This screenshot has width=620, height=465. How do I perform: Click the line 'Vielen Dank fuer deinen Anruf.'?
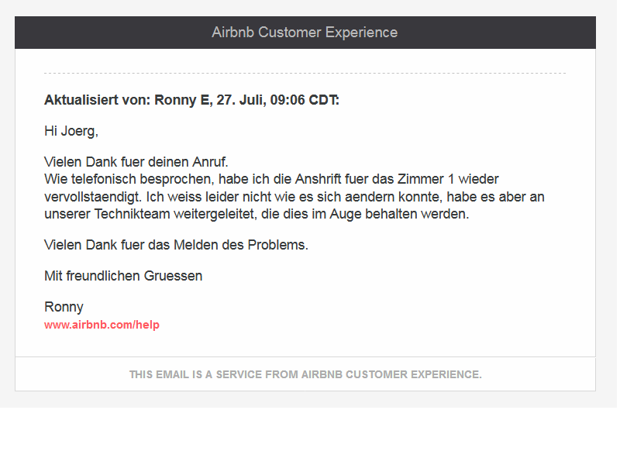(x=136, y=162)
